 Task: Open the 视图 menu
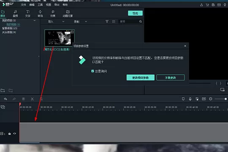[x=49, y=5]
